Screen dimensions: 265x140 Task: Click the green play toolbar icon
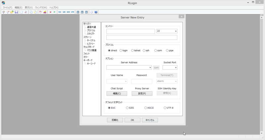click(x=54, y=12)
